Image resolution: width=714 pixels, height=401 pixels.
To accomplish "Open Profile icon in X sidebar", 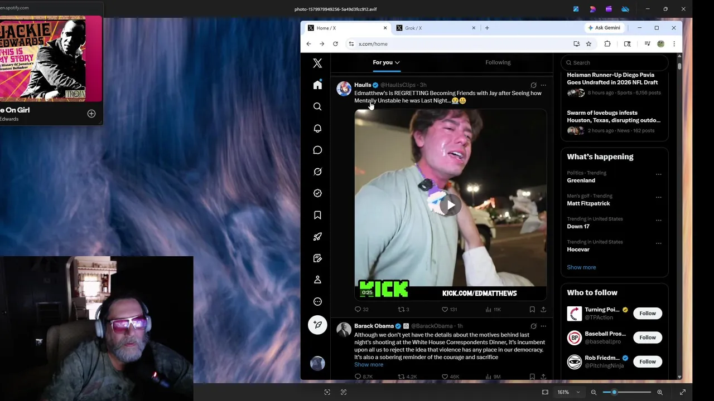I will point(317,280).
